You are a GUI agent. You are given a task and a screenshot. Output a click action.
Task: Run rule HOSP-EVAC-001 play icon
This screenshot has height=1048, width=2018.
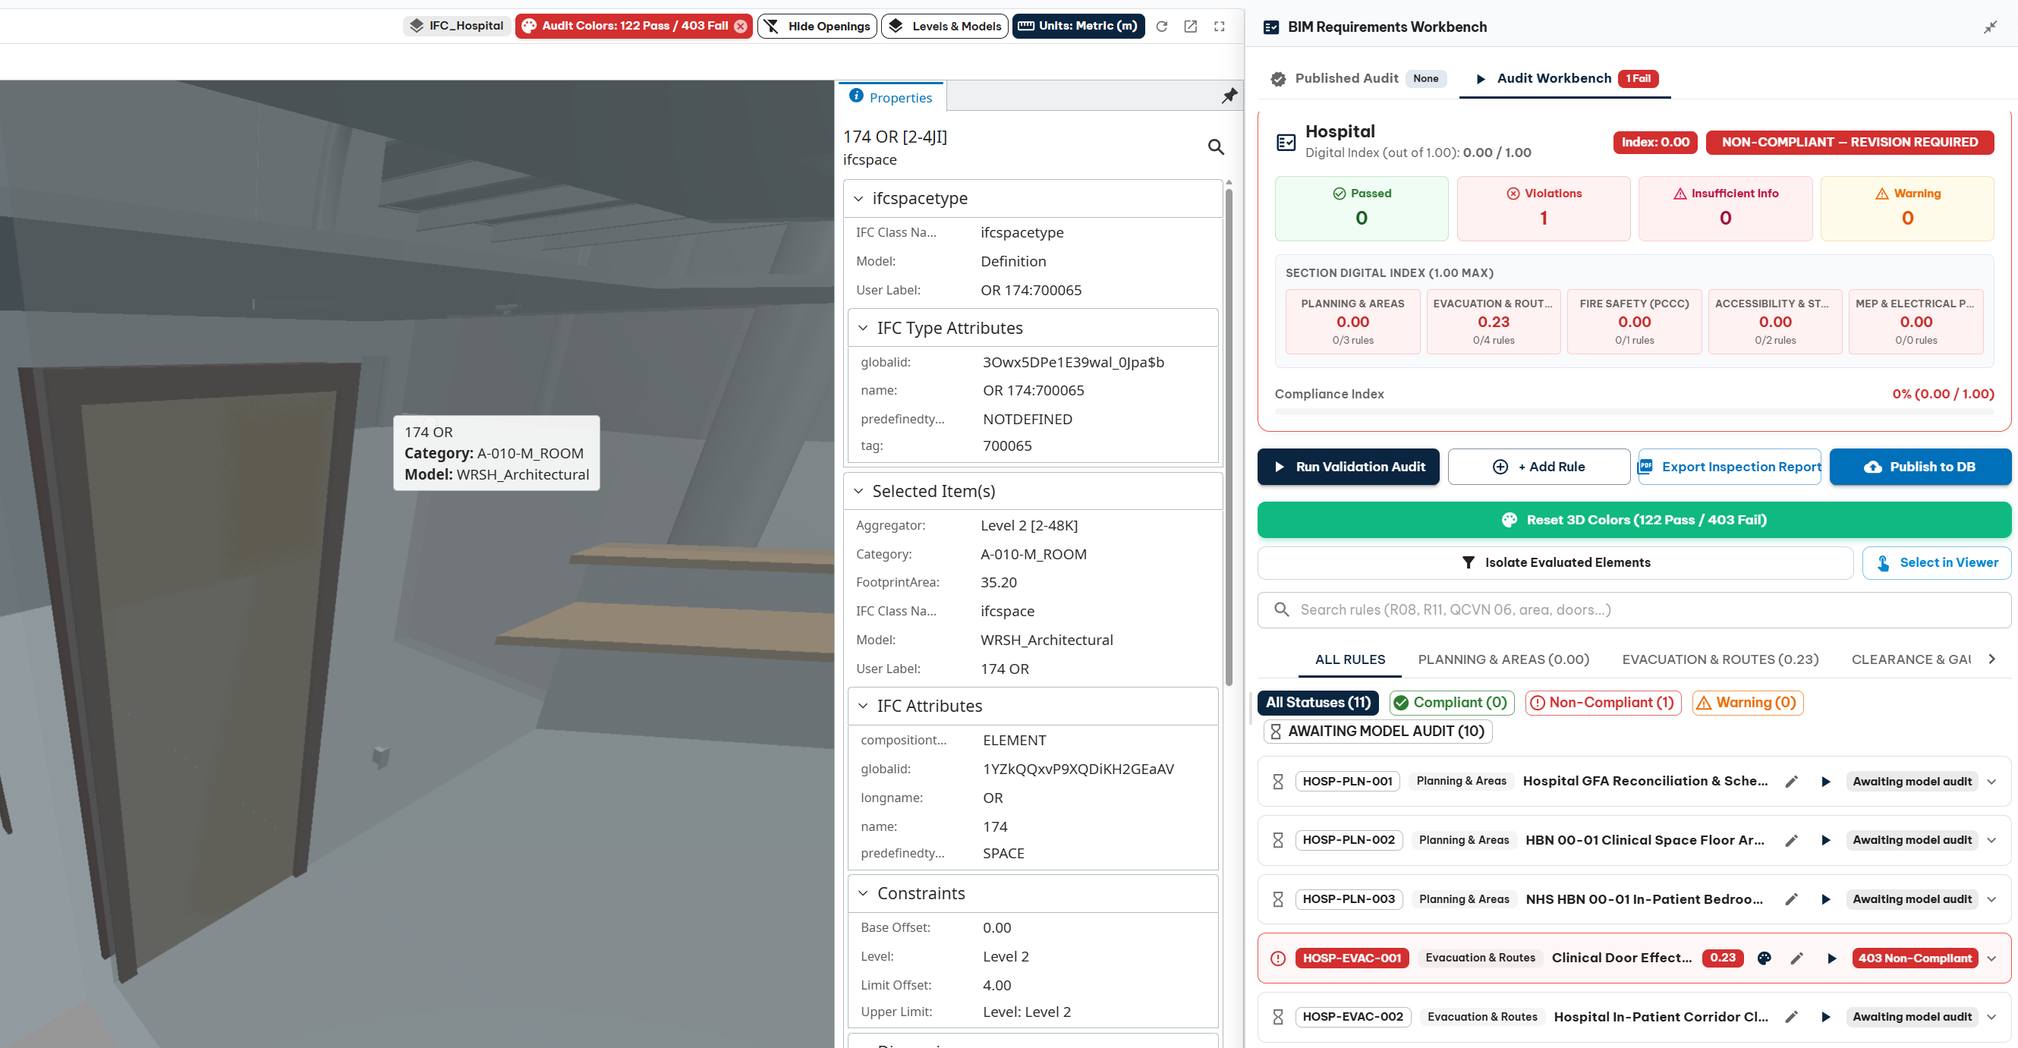1831,958
